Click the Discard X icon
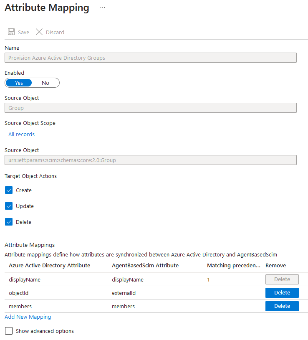This screenshot has width=308, height=340. [x=39, y=32]
